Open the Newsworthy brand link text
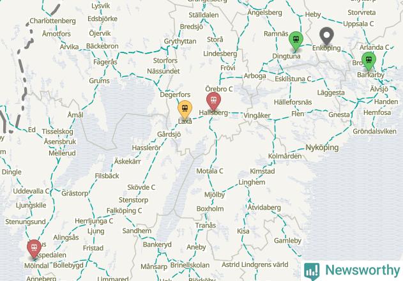 362,270
